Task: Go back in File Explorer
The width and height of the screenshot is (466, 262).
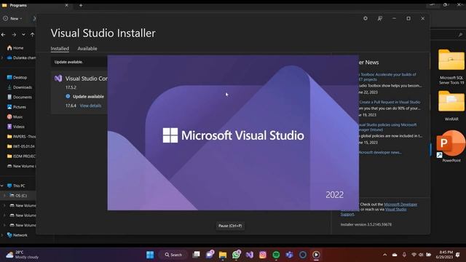Action: (4, 35)
